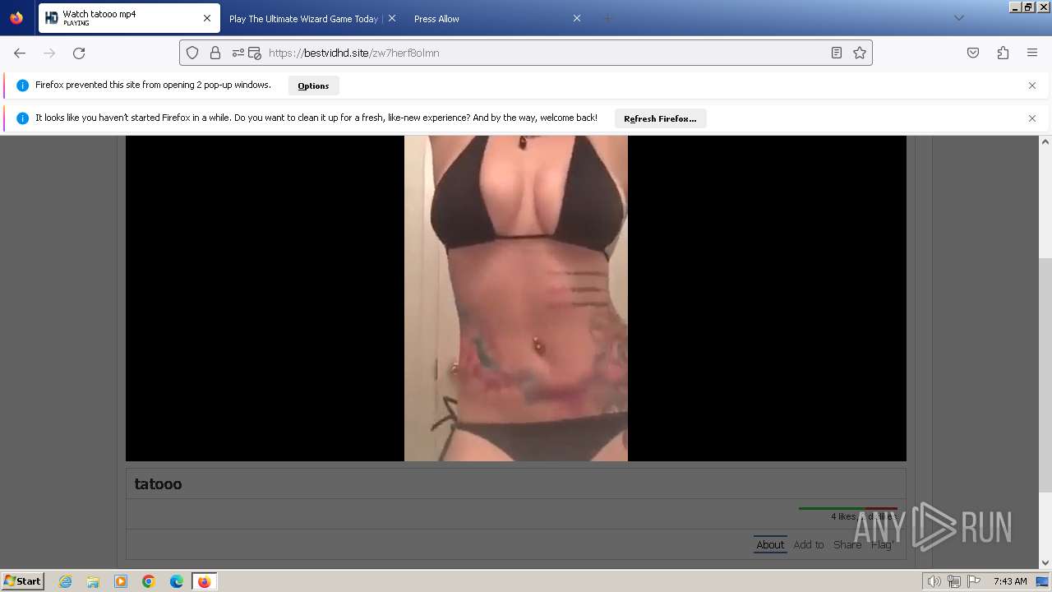Open the Add to option
1052x592 pixels.
809,544
